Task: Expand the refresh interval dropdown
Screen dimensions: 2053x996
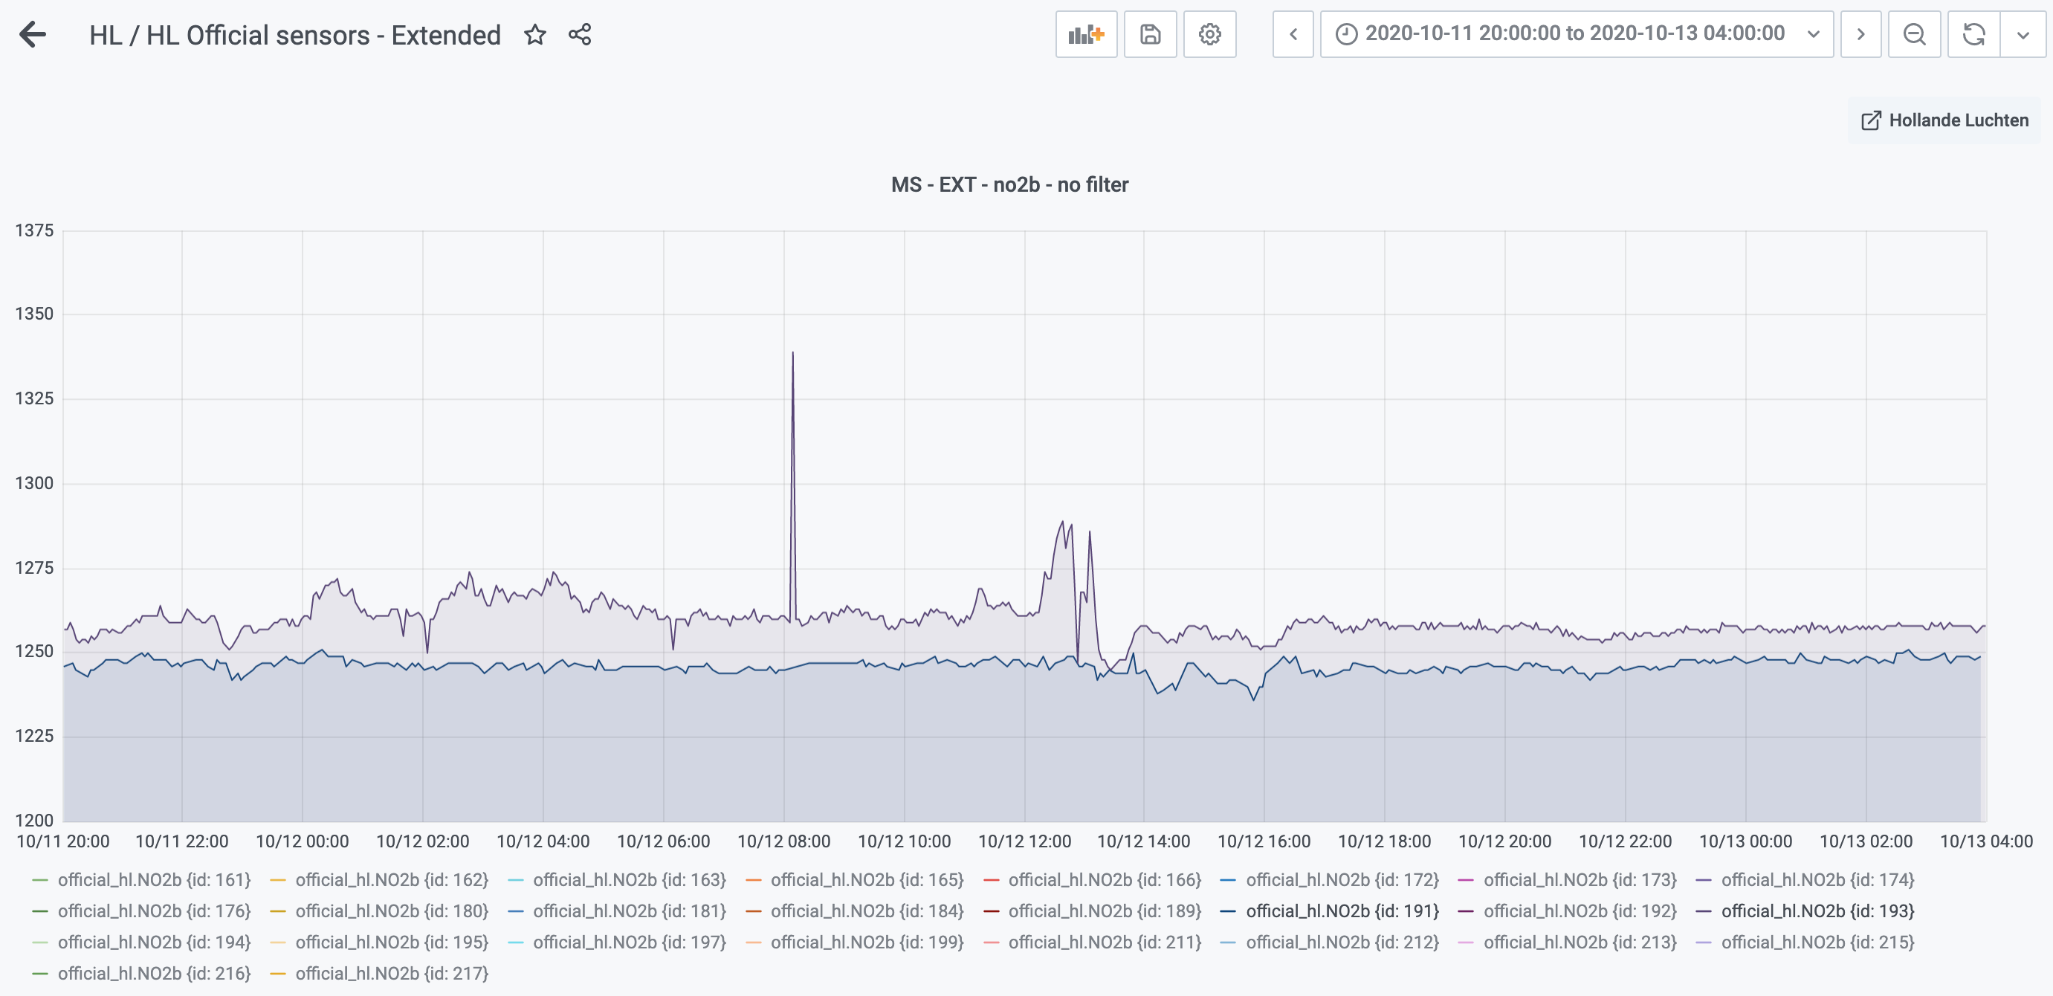Action: (2022, 34)
